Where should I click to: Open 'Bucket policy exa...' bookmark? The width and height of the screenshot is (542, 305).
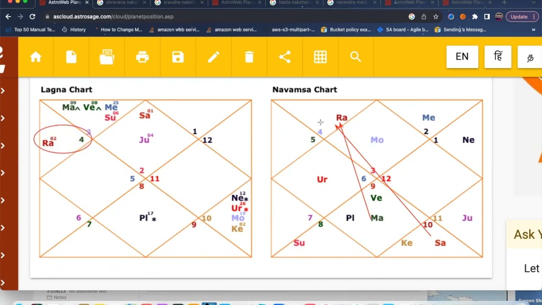tap(346, 30)
